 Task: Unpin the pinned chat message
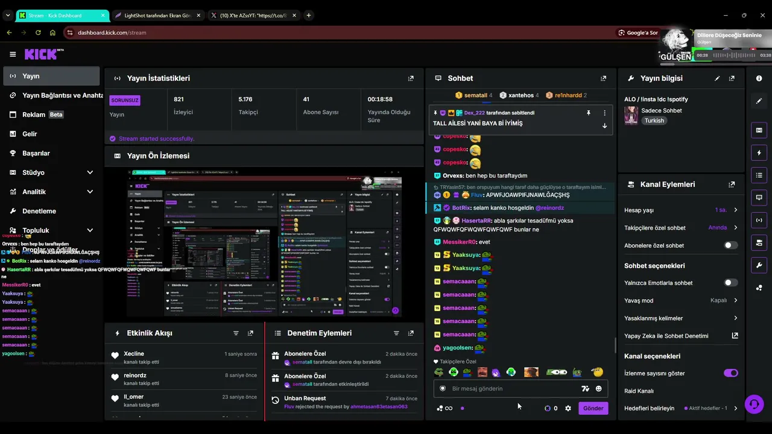coord(589,113)
